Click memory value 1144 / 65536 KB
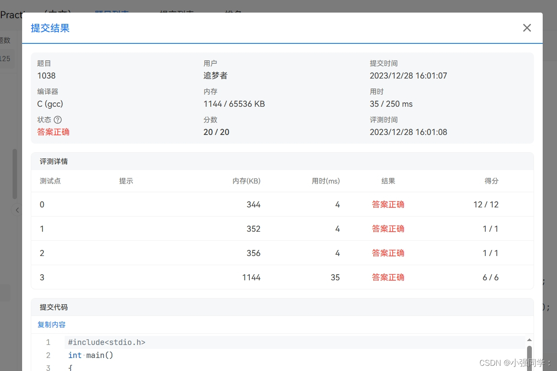The width and height of the screenshot is (557, 371). [x=234, y=104]
